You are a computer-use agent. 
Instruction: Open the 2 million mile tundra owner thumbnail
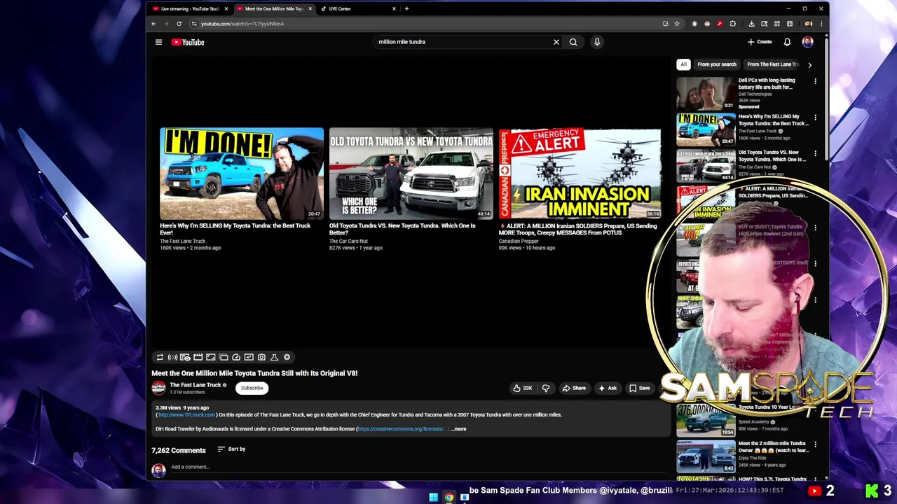pyautogui.click(x=706, y=456)
